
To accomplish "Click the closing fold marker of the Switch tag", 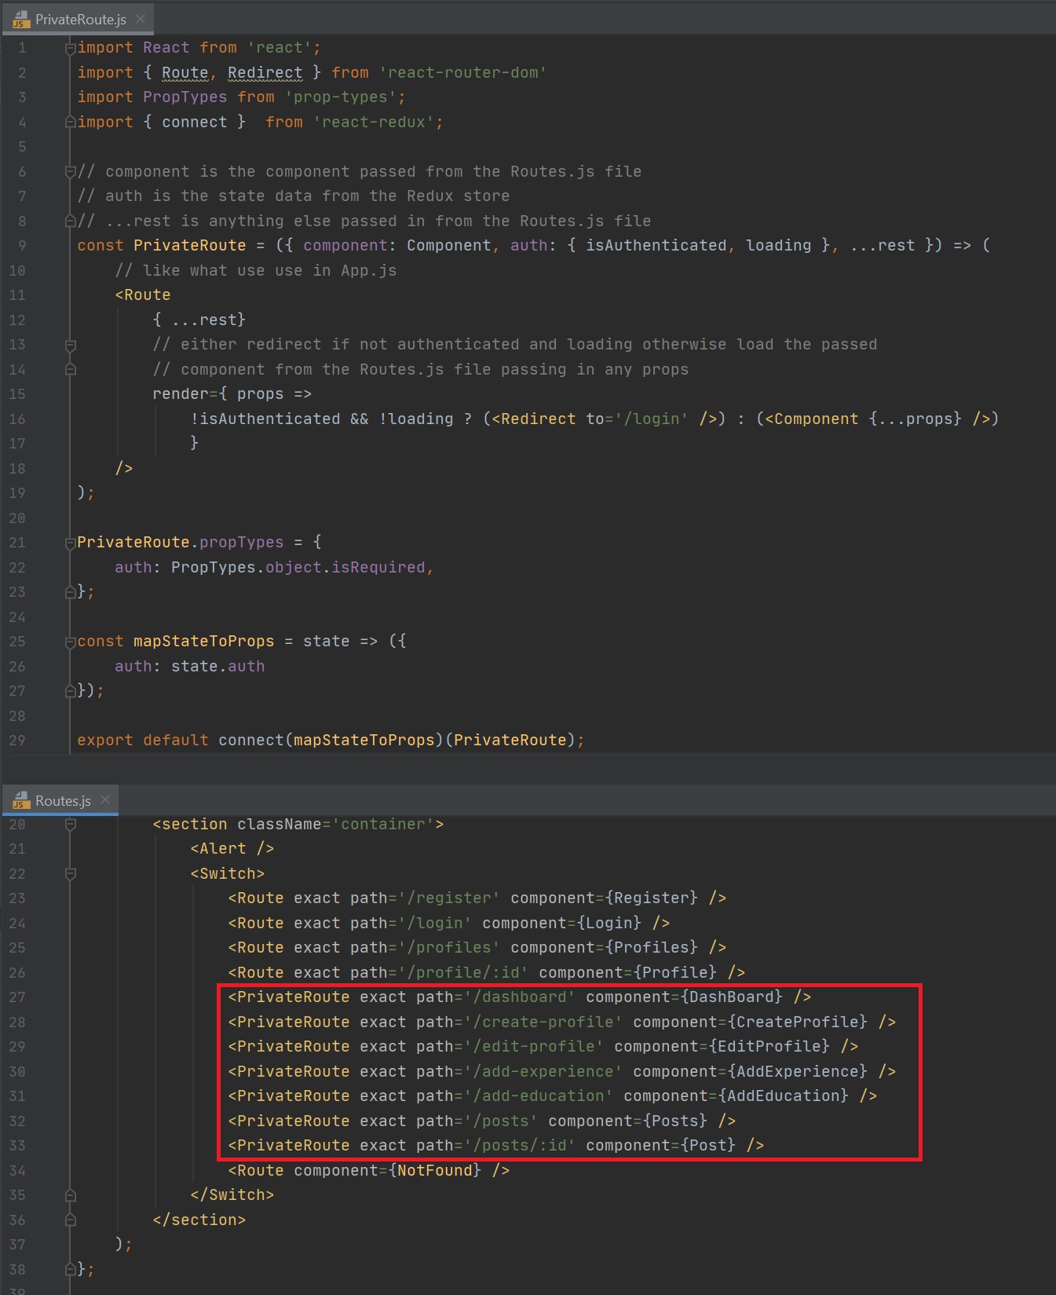I will coord(71,1195).
